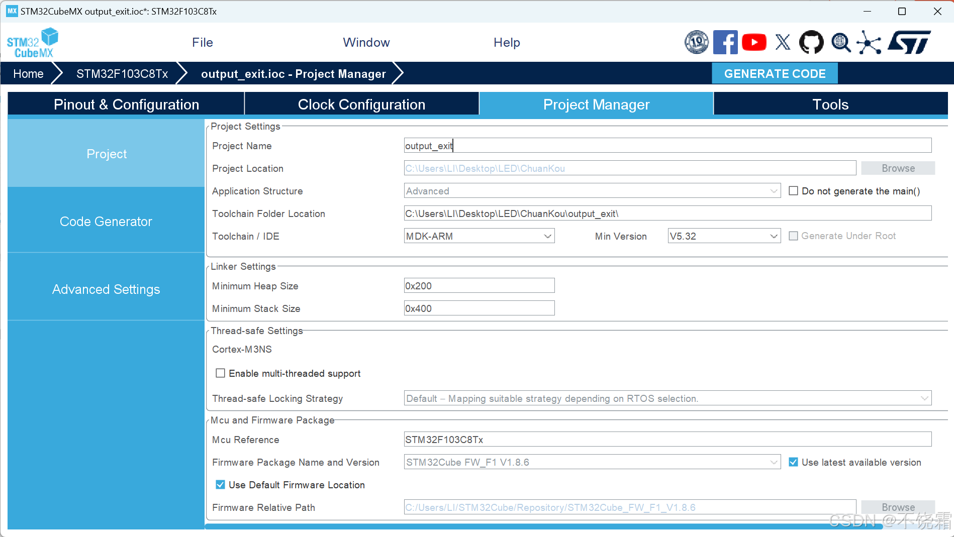Open the Toolchain / IDE dropdown
The image size is (954, 537).
(x=479, y=236)
